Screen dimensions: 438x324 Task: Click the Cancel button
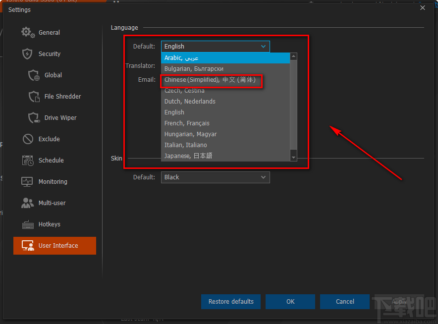[345, 302]
